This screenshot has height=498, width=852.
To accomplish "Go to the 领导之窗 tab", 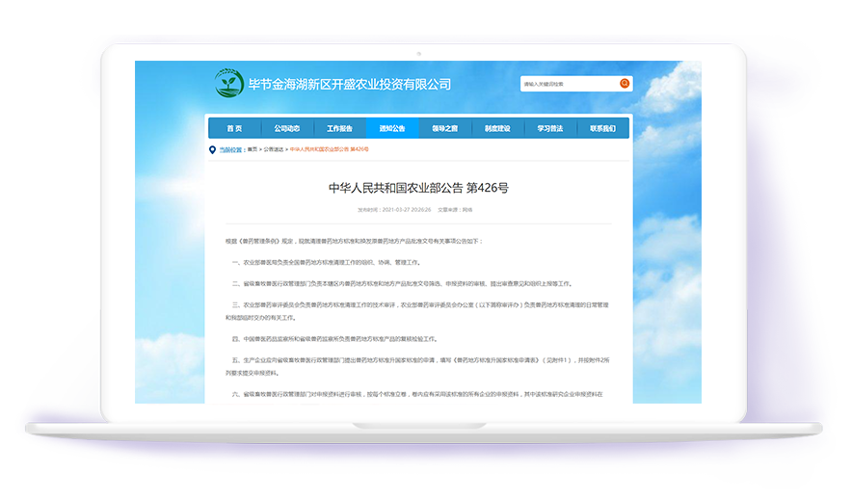I will pos(444,128).
